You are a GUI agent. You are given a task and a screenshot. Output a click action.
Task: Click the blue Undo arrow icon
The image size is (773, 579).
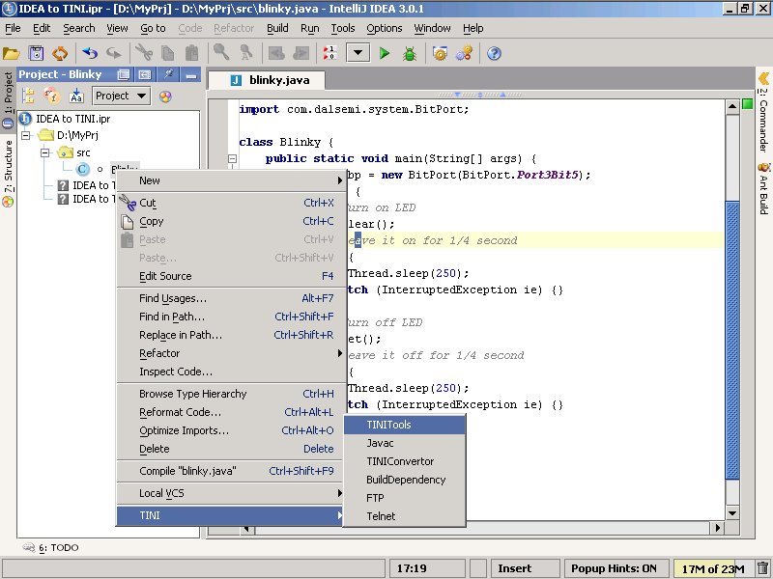(x=90, y=53)
